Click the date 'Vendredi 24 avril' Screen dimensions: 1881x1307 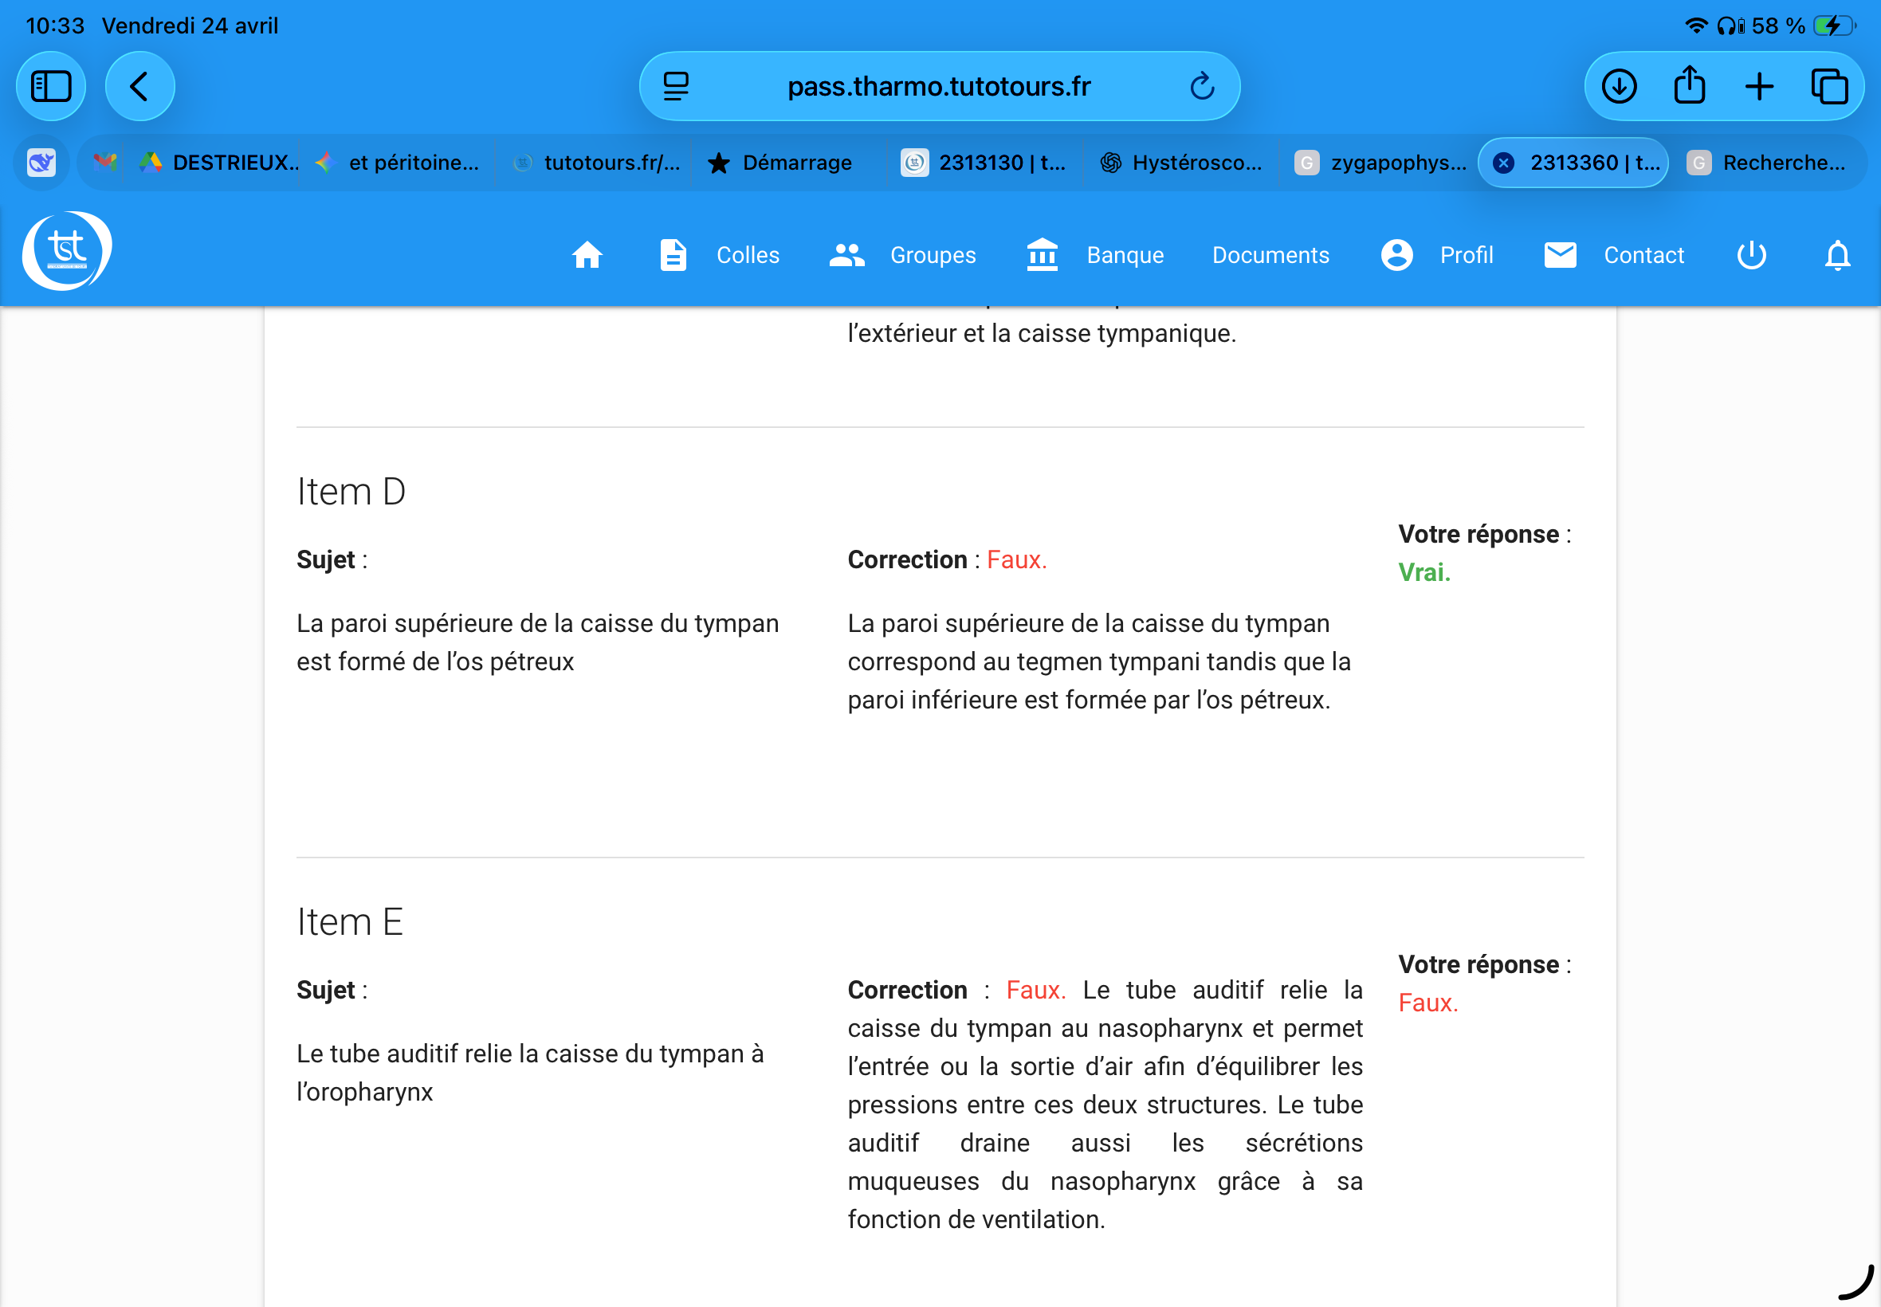pos(190,26)
